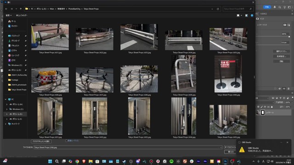Click the クラウドドキュメントを開く button
The height and width of the screenshot is (165, 294).
pos(41,142)
